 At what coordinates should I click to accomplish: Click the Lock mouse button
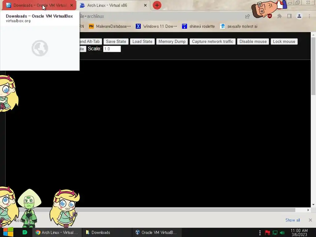coord(284,42)
